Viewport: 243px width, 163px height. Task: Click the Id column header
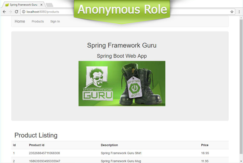pyautogui.click(x=14, y=145)
